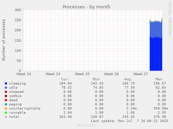The width and height of the screenshot is (173, 129).
Task: Click the 'Week 27' axis label
Action: point(141,74)
